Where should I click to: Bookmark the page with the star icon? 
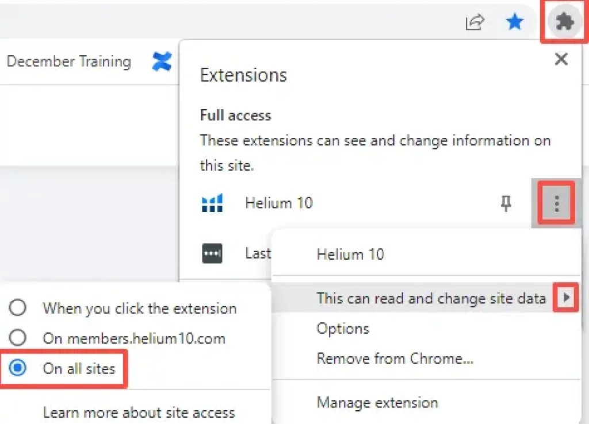515,22
